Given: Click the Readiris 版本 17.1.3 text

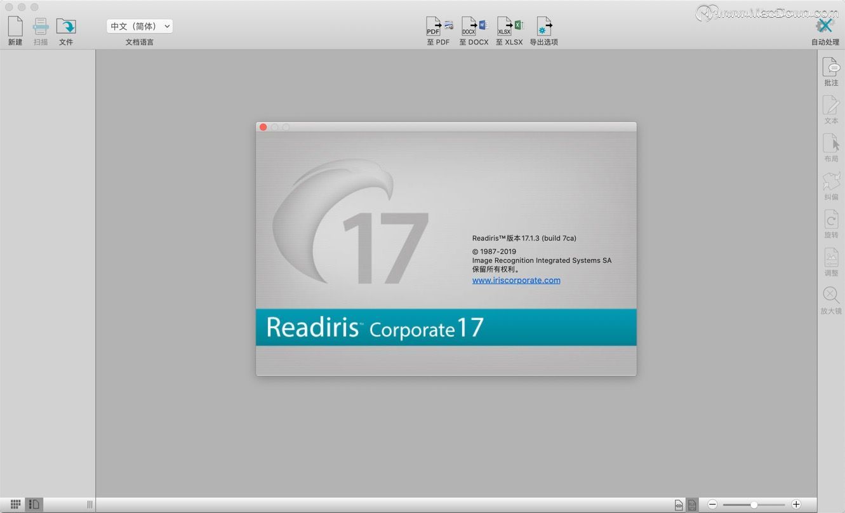Looking at the screenshot, I should [524, 238].
